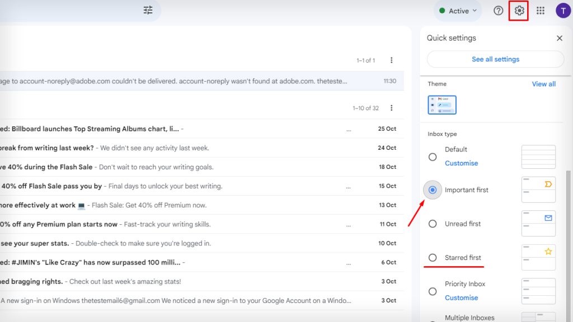Select the Starred first inbox type
Viewport: 573px width, 322px height.
tap(432, 257)
